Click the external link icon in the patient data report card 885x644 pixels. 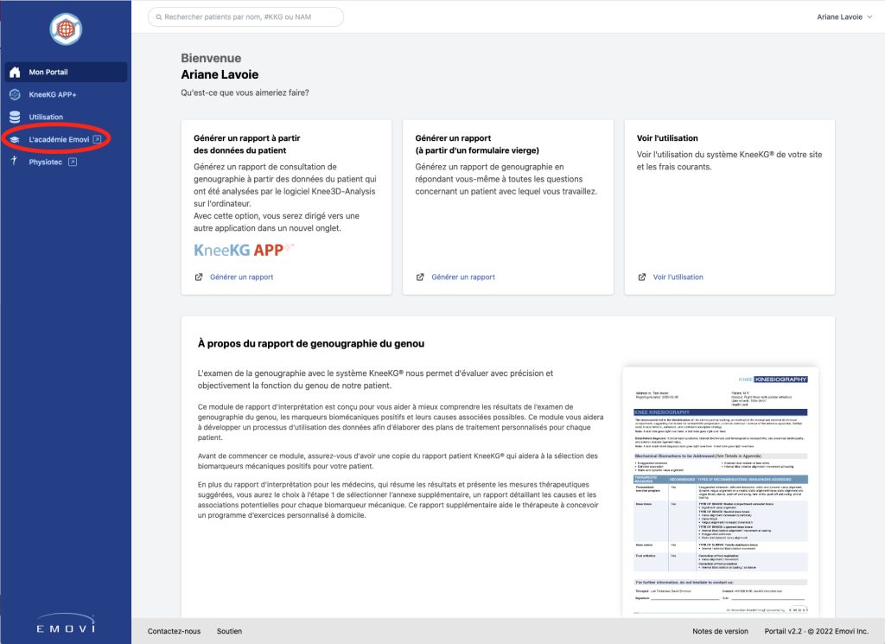pyautogui.click(x=199, y=277)
